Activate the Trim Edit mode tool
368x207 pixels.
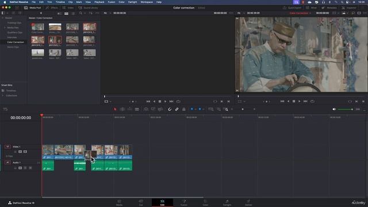coord(122,109)
